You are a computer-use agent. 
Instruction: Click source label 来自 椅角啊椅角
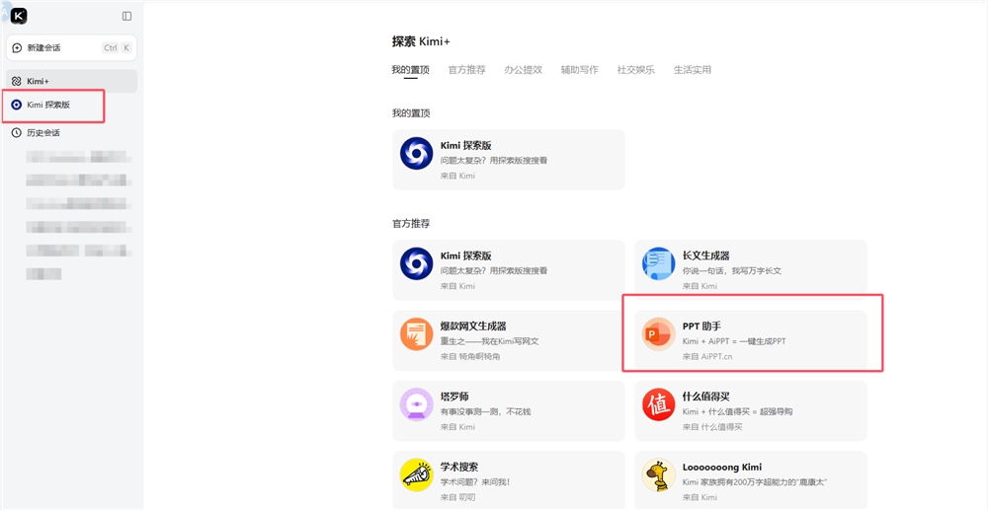coord(469,356)
